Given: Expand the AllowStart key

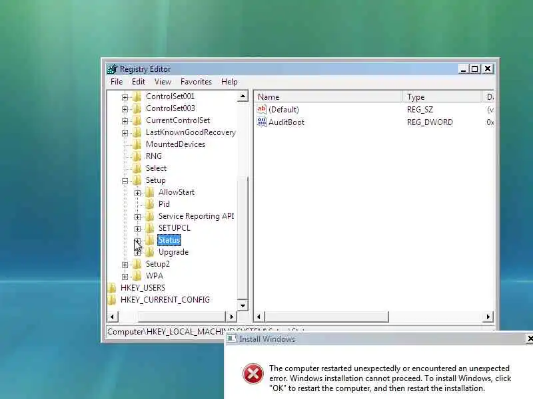Looking at the screenshot, I should pos(137,193).
